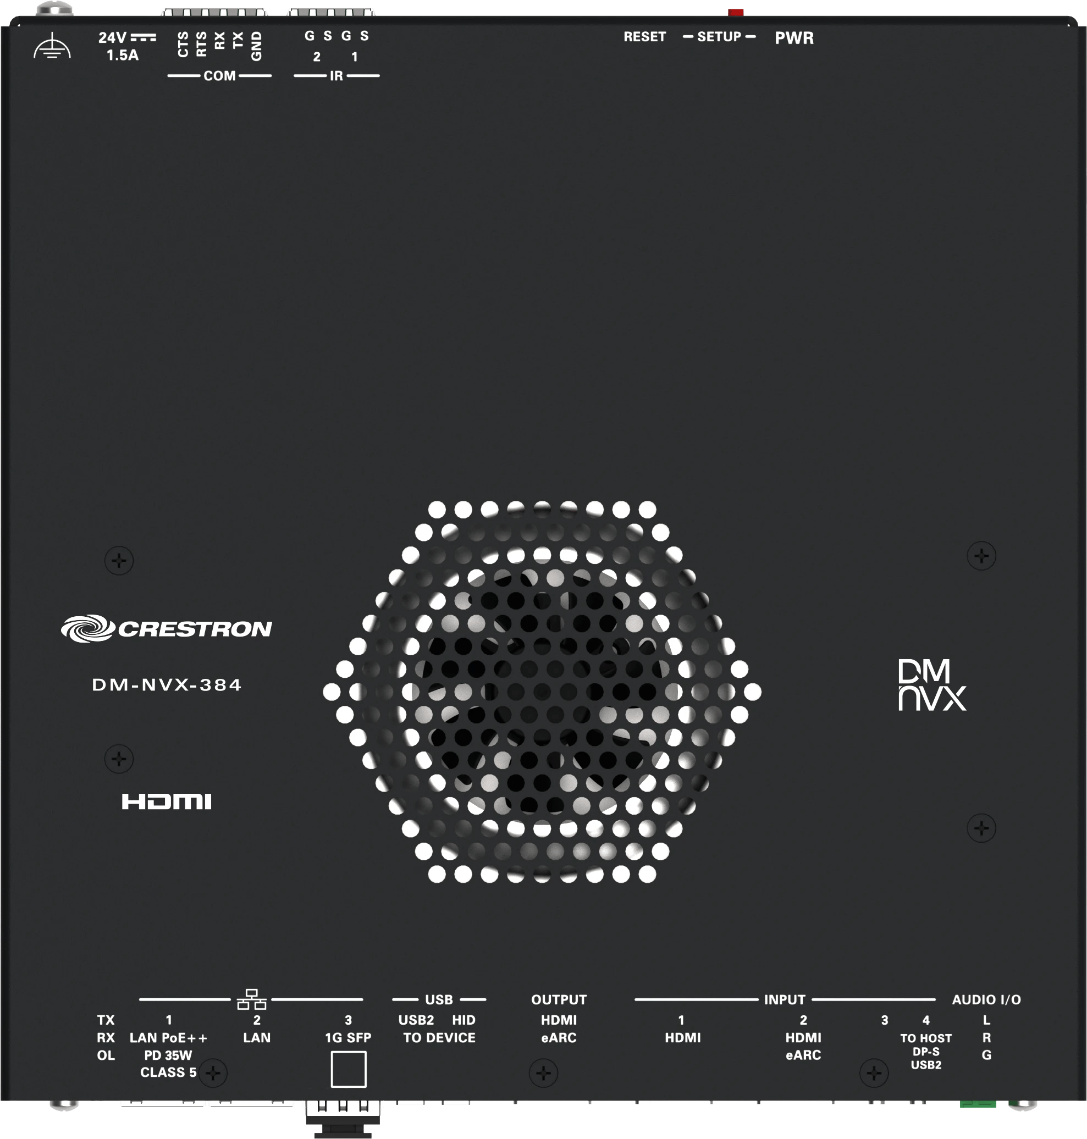1087x1139 pixels.
Task: Click the RESET label
Action: (644, 37)
